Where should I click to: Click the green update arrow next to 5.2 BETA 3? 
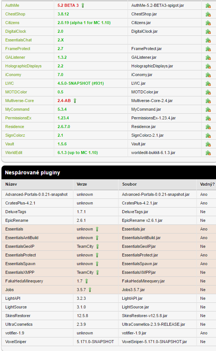83,5
